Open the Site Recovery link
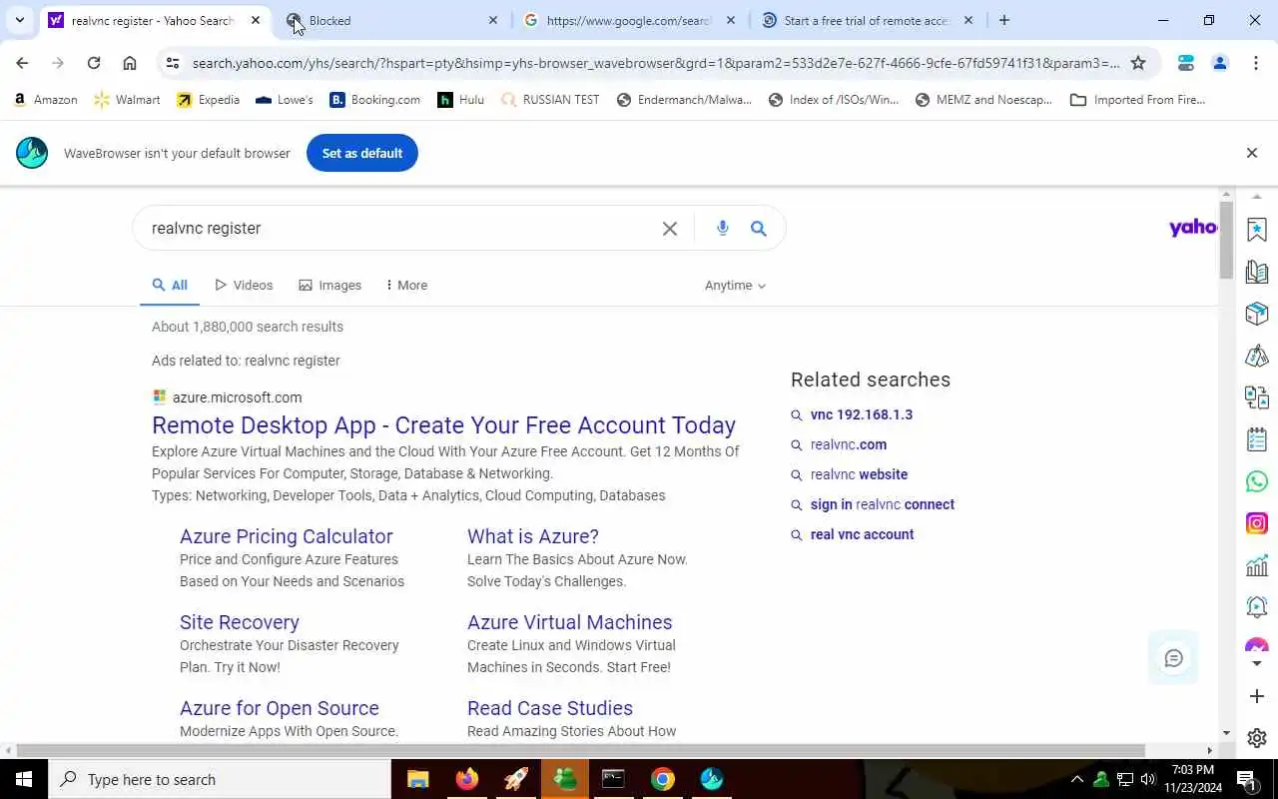The height and width of the screenshot is (799, 1278). coord(240,622)
